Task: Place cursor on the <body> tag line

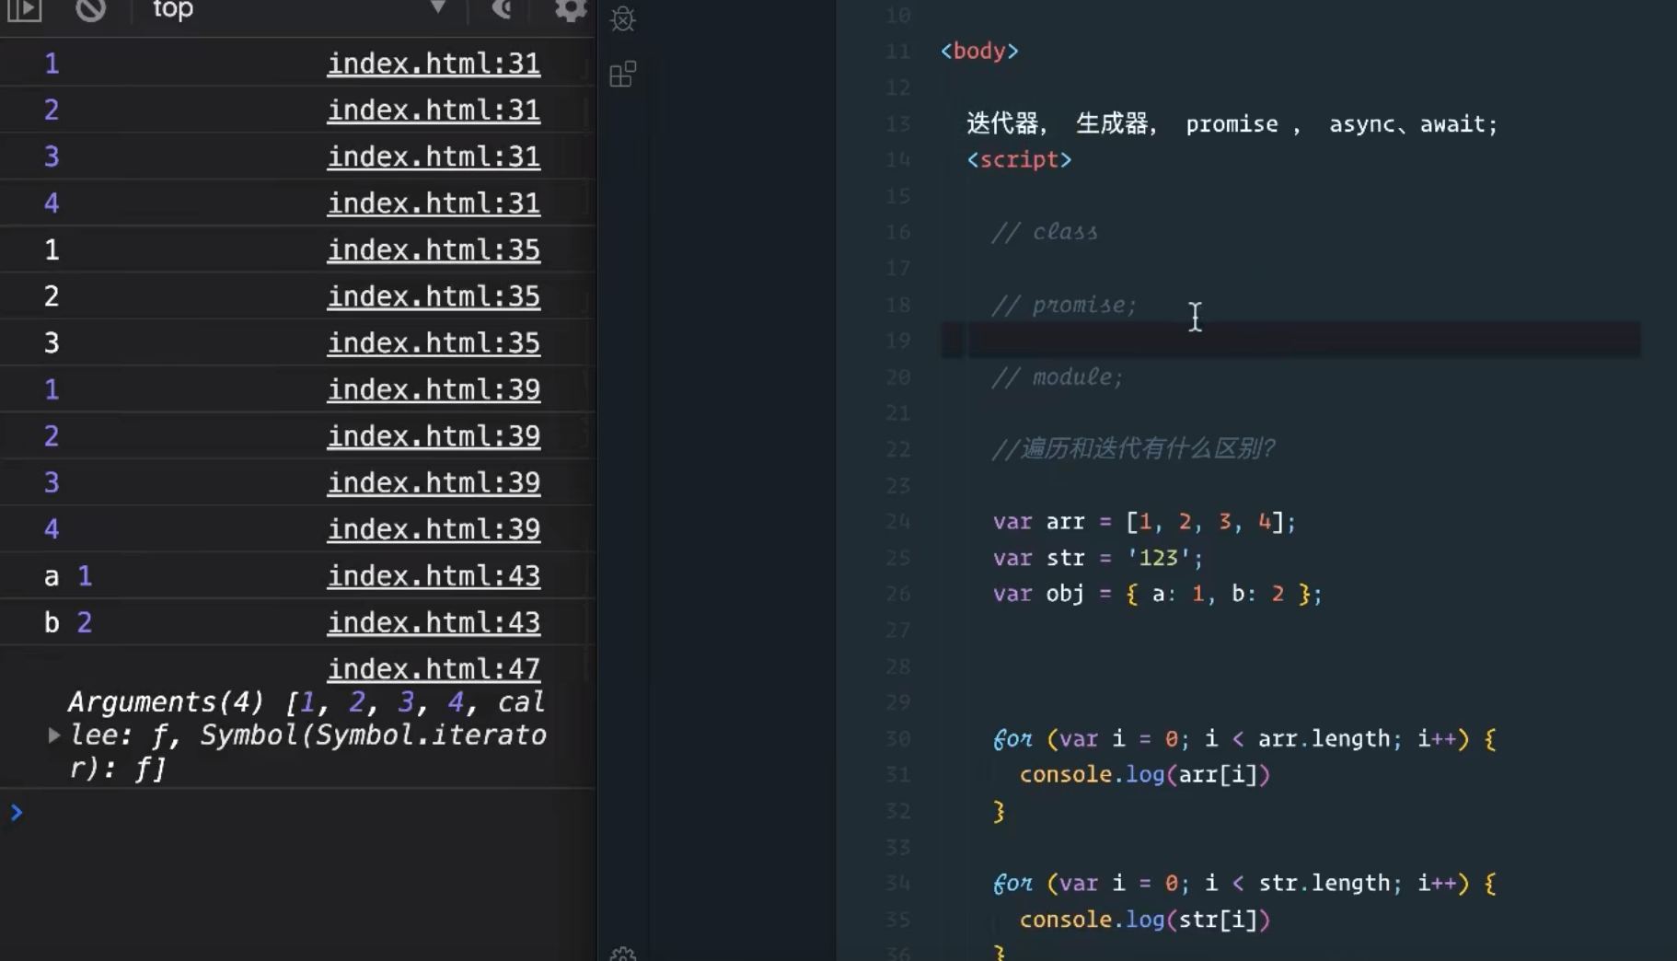Action: tap(979, 51)
